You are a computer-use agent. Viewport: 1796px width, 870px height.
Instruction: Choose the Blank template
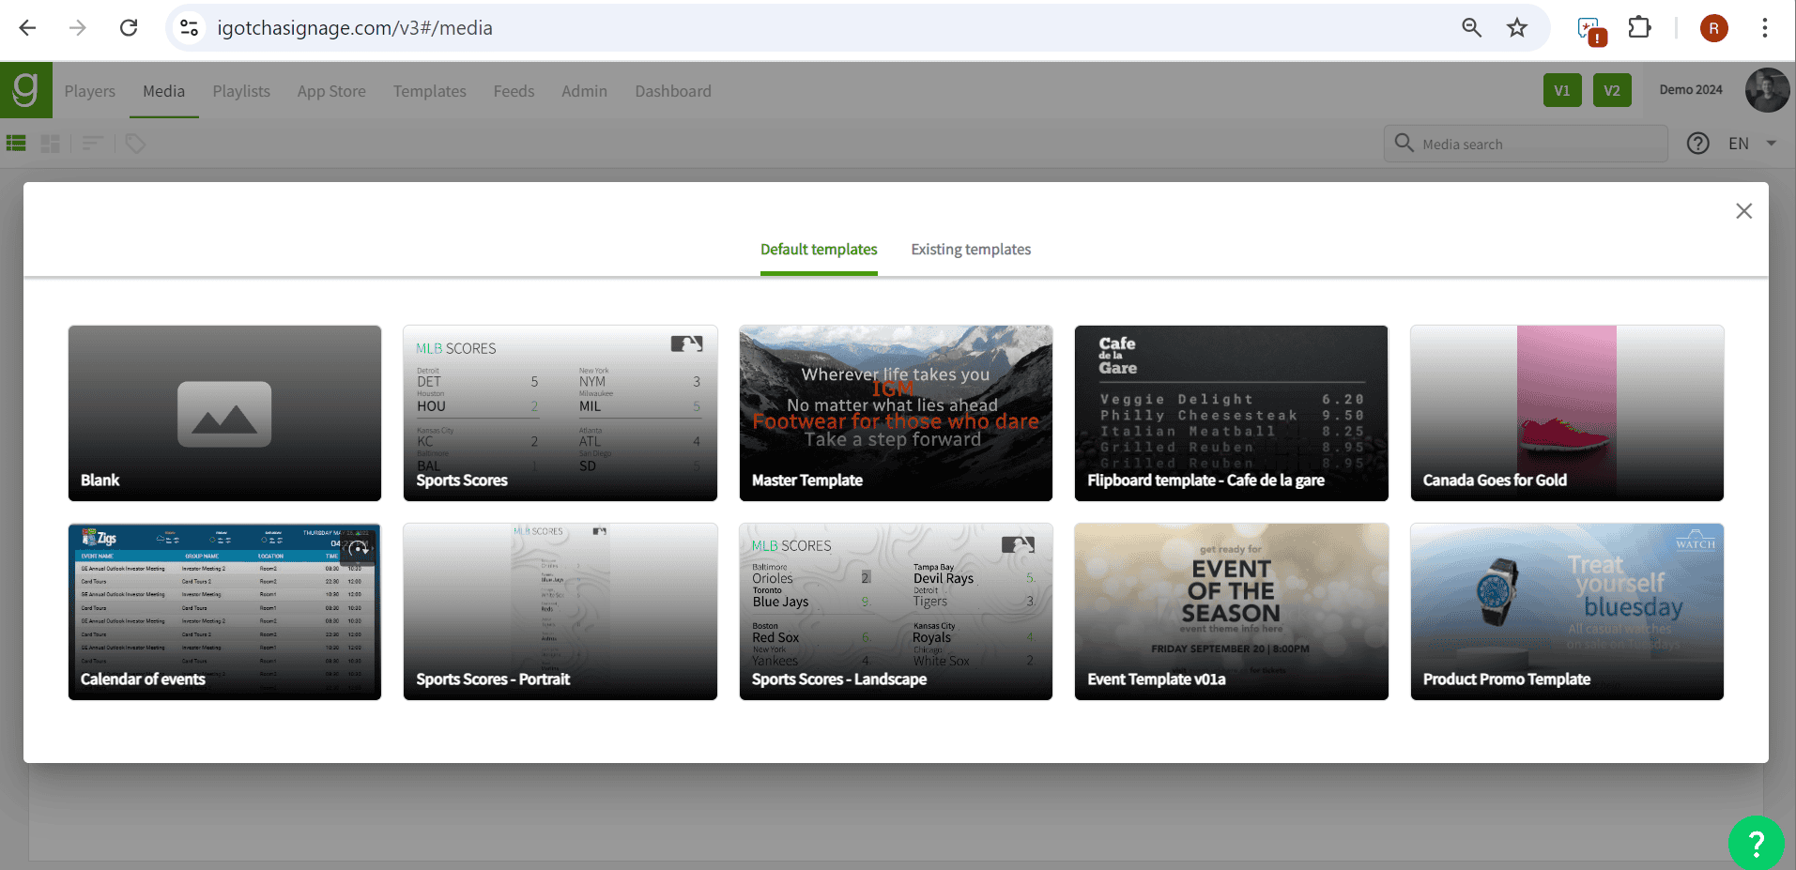224,413
